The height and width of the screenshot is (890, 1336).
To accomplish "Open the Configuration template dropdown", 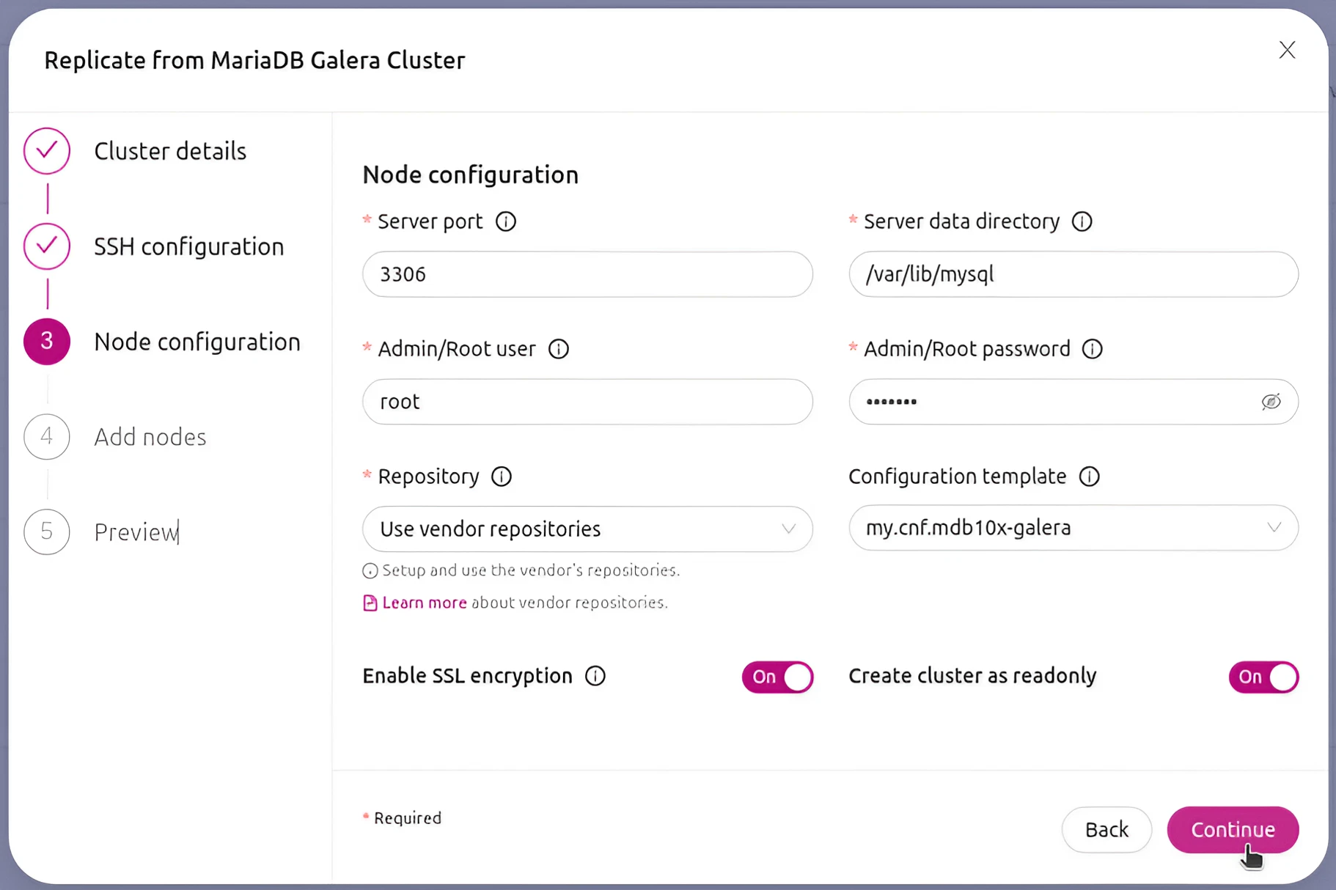I will pyautogui.click(x=1073, y=527).
